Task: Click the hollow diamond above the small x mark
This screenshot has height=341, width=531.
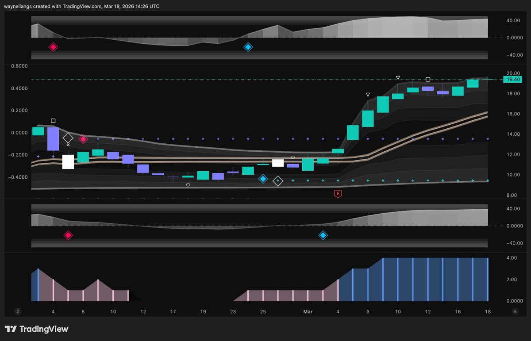Action: click(x=68, y=138)
